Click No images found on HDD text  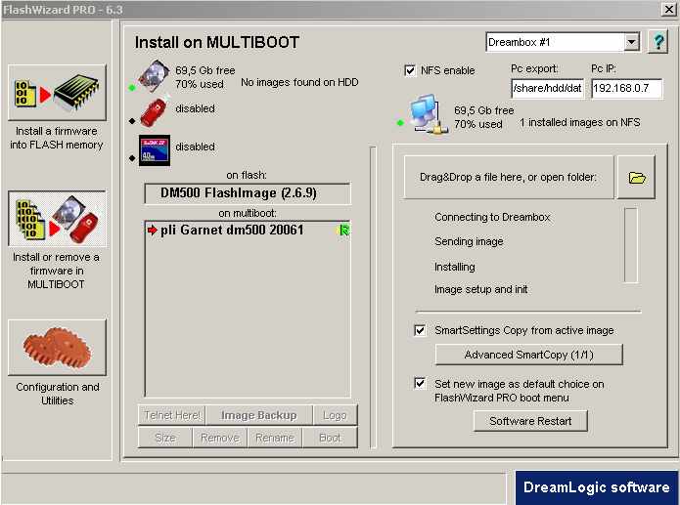coord(299,82)
